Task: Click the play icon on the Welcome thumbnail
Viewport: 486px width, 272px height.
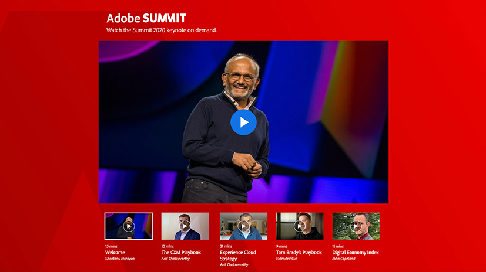Action: coord(129,226)
